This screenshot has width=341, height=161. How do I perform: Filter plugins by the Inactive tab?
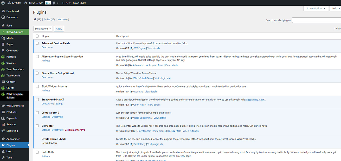(x=62, y=20)
